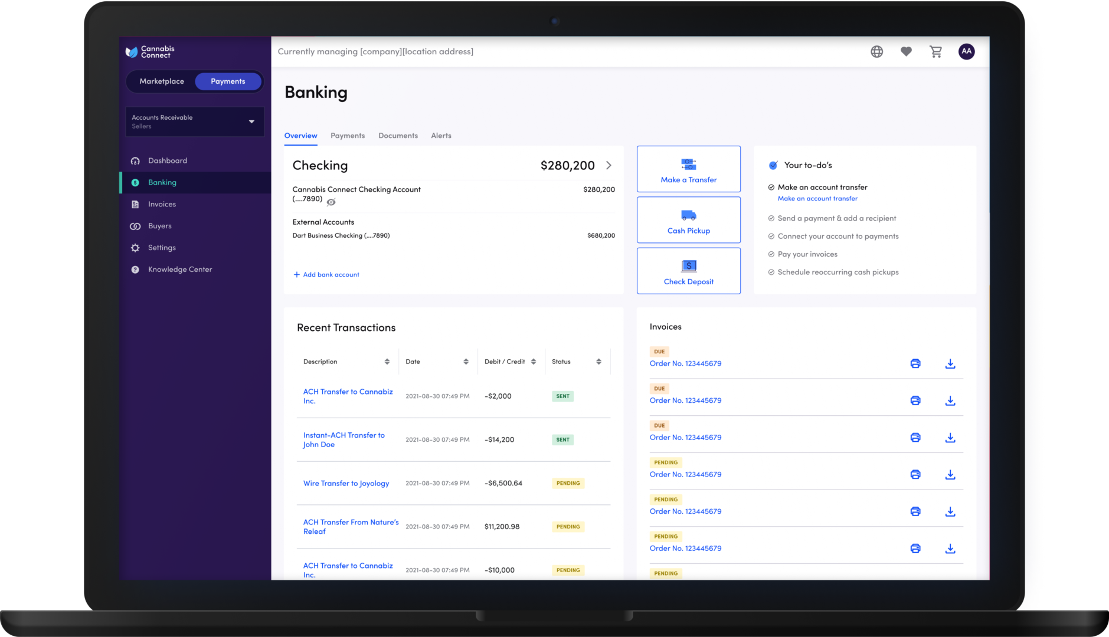This screenshot has height=637, width=1109.
Task: Click the Dashboard sidebar icon
Action: [135, 160]
